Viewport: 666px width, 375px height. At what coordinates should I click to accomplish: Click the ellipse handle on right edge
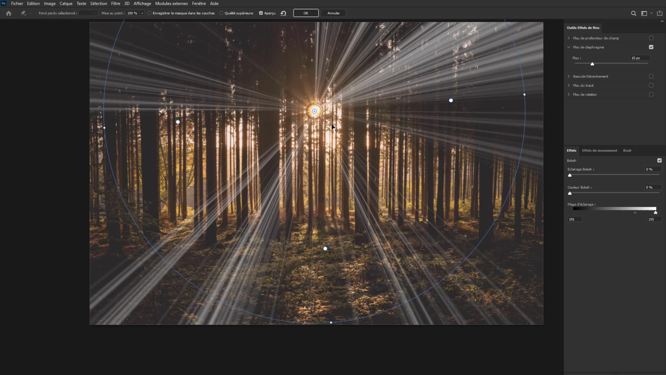[525, 94]
